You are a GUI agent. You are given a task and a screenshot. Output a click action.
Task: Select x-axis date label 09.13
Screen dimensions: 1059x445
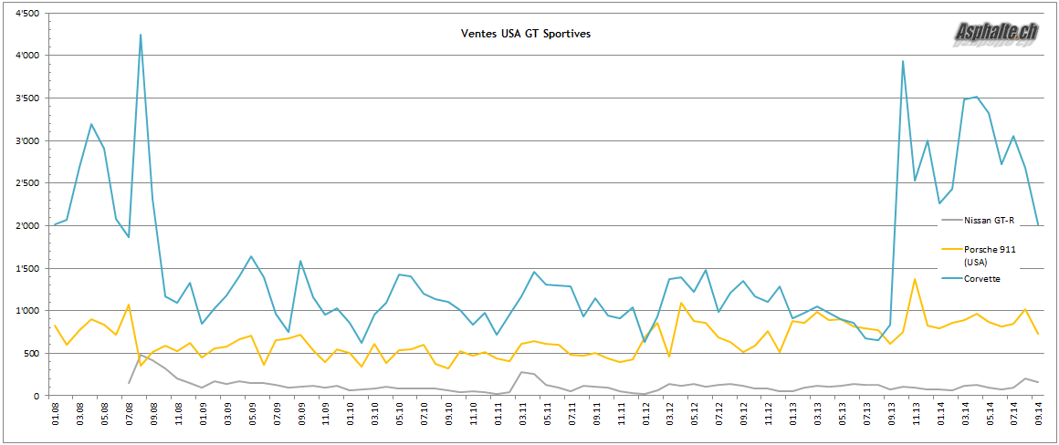pos(892,413)
